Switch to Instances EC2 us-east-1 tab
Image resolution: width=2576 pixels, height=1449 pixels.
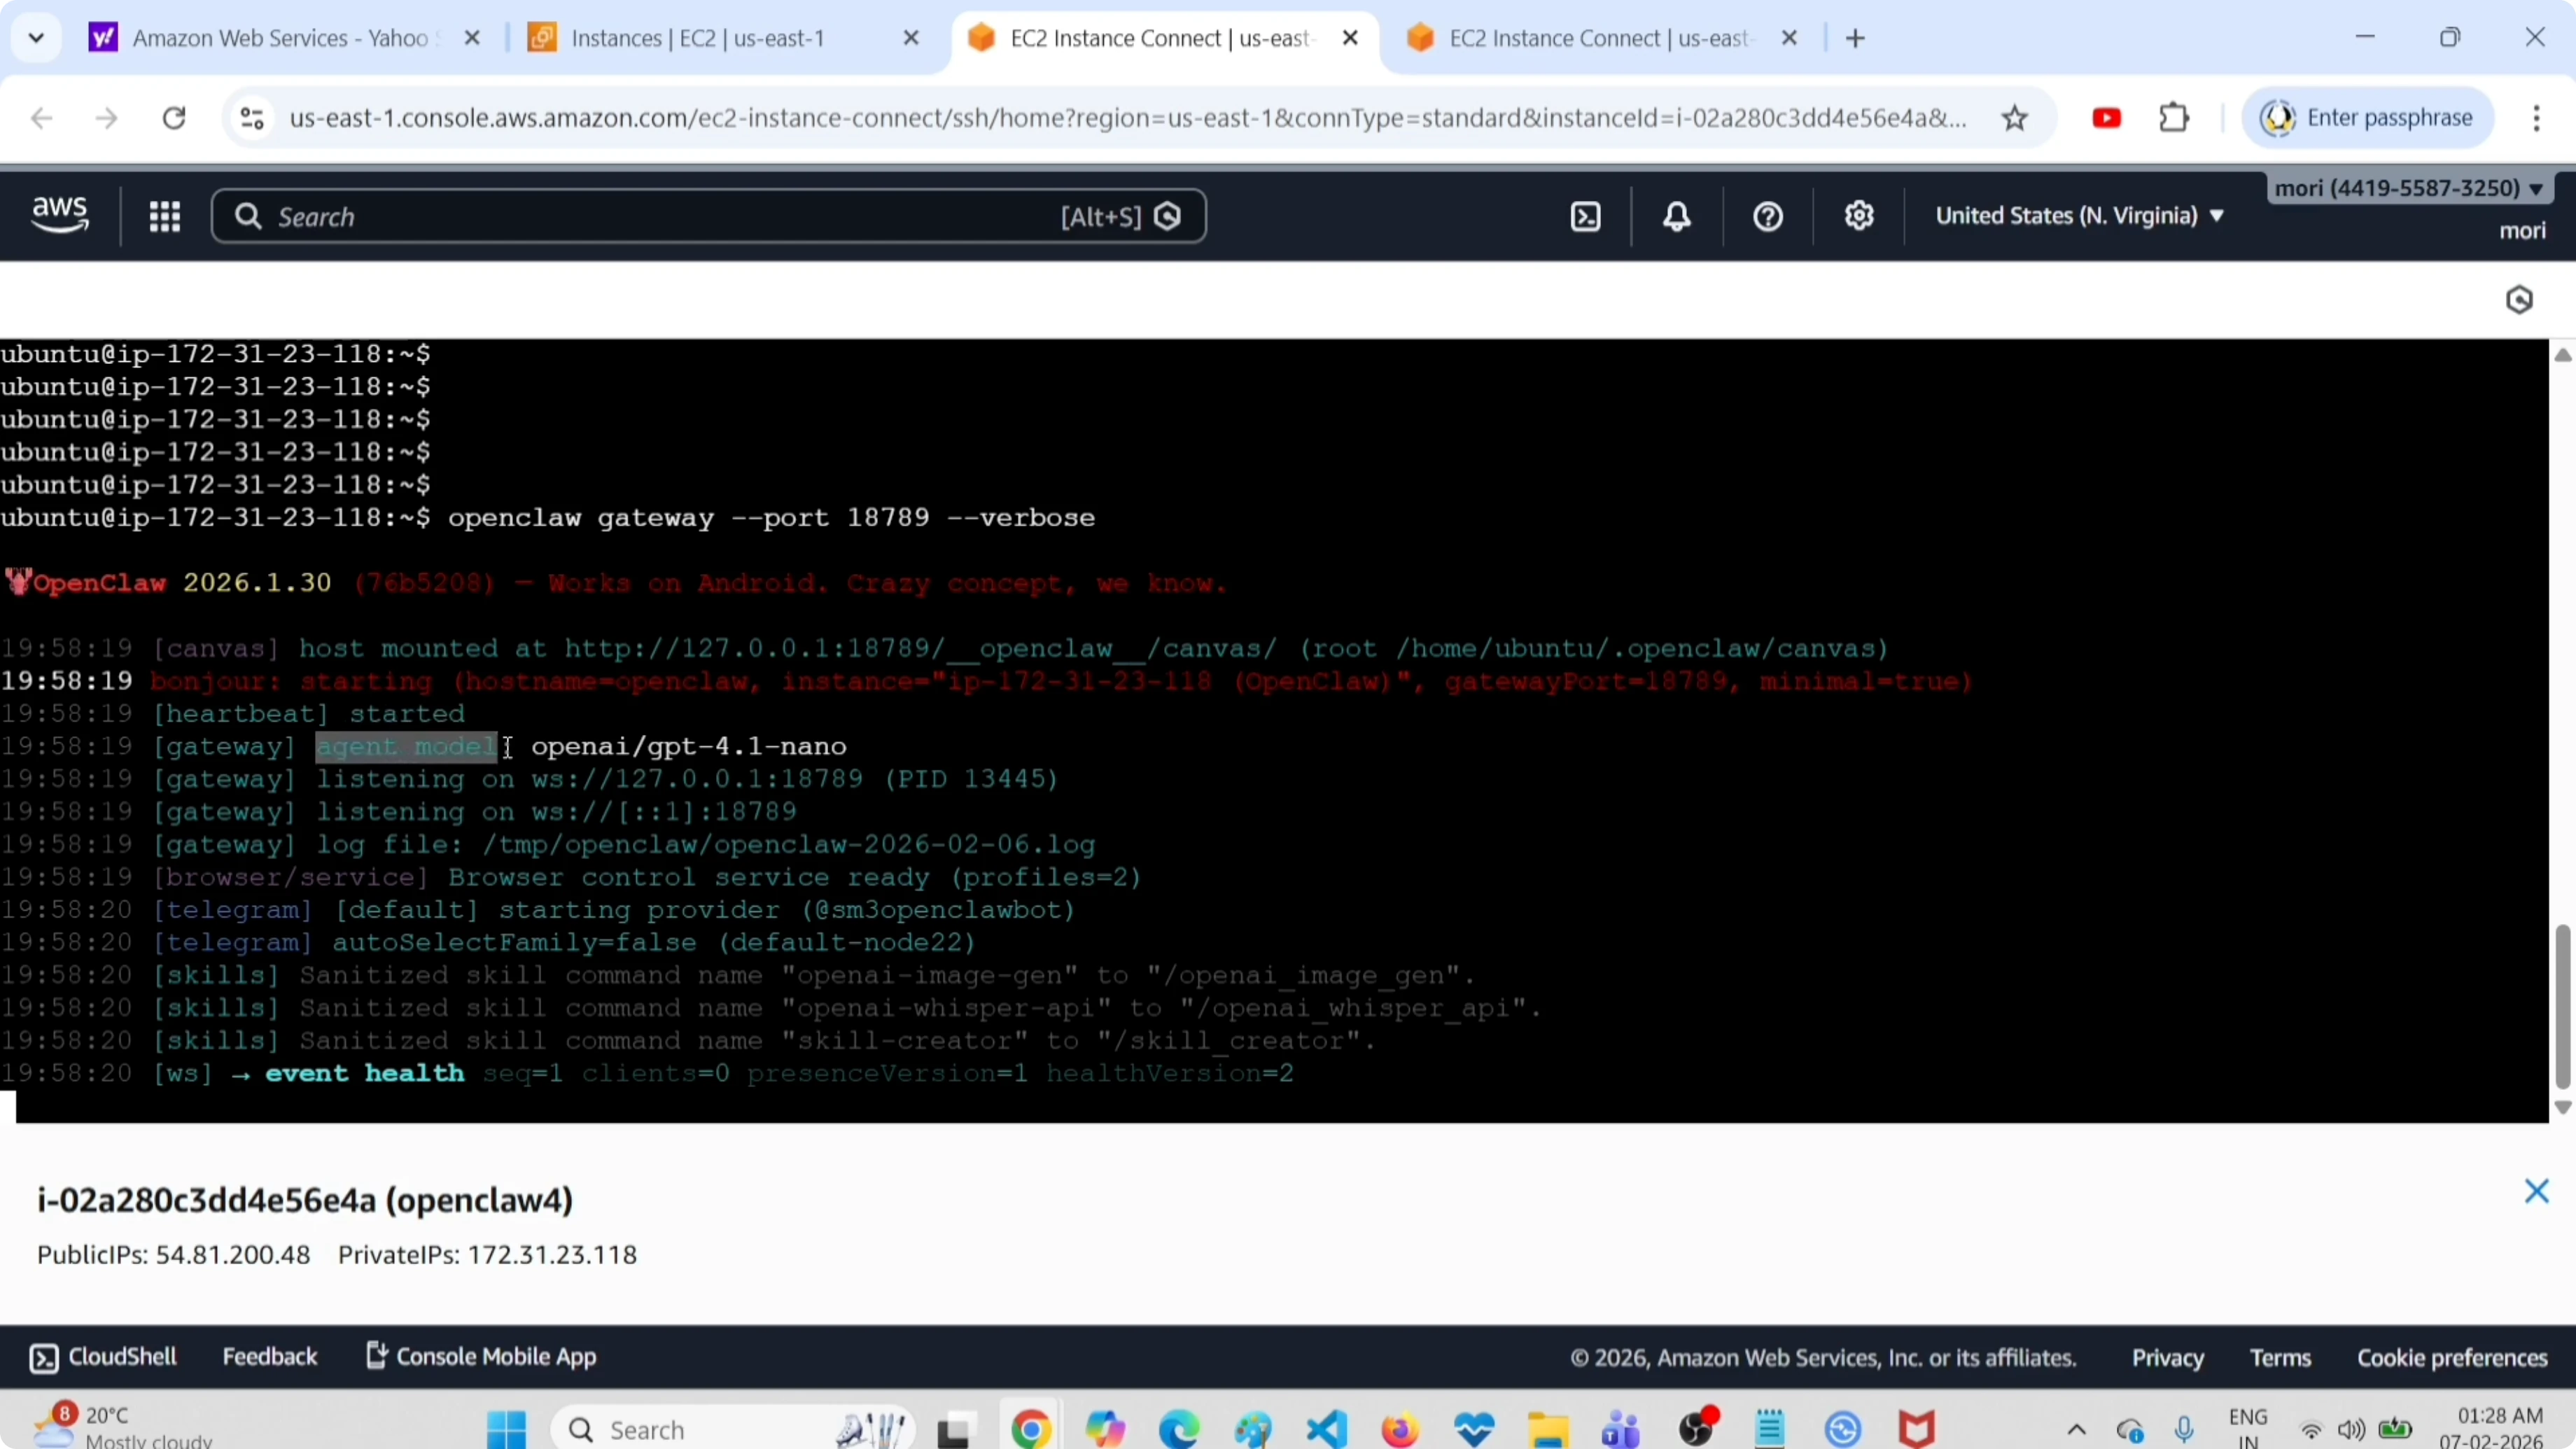coord(698,38)
